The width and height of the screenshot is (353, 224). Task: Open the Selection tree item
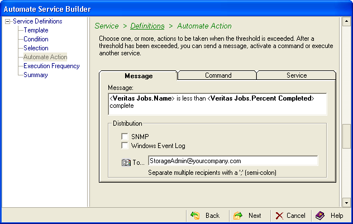[36, 48]
